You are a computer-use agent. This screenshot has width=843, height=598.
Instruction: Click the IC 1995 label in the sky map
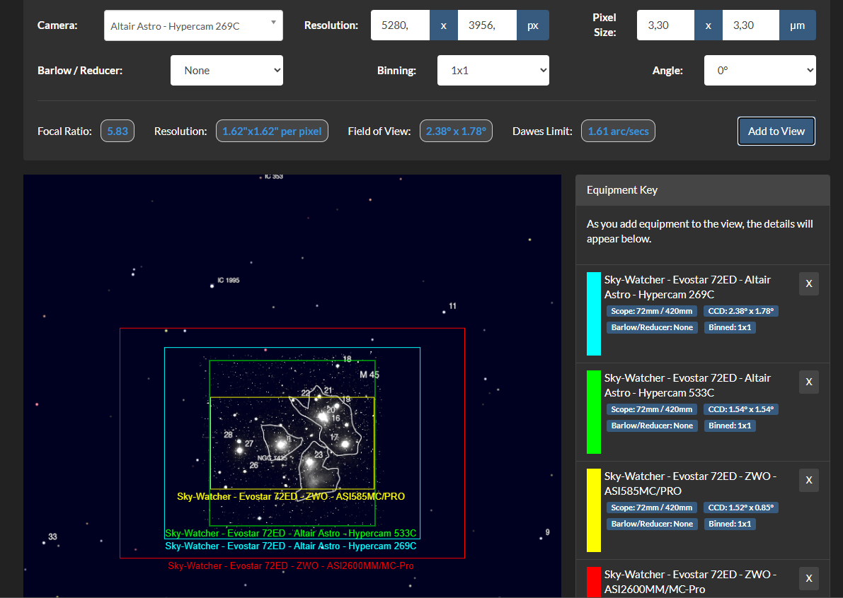(229, 280)
